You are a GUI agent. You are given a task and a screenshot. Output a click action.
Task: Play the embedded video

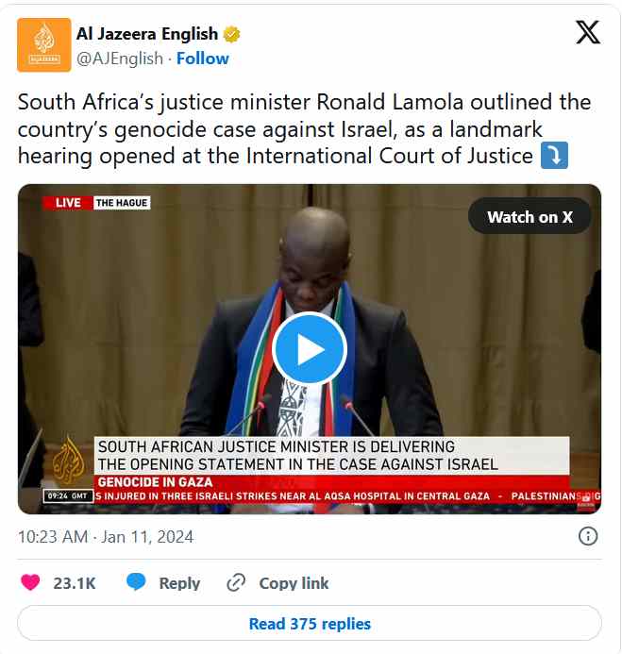pyautogui.click(x=310, y=348)
